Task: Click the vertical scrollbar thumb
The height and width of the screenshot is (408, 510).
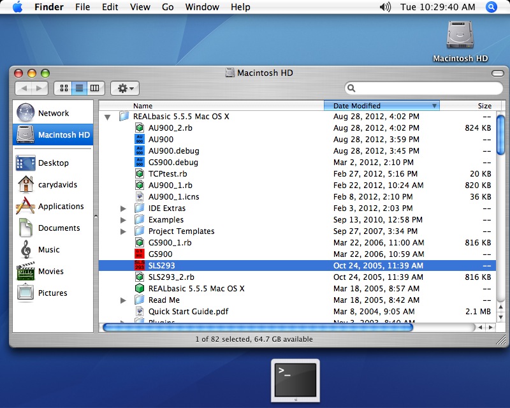Action: 501,135
